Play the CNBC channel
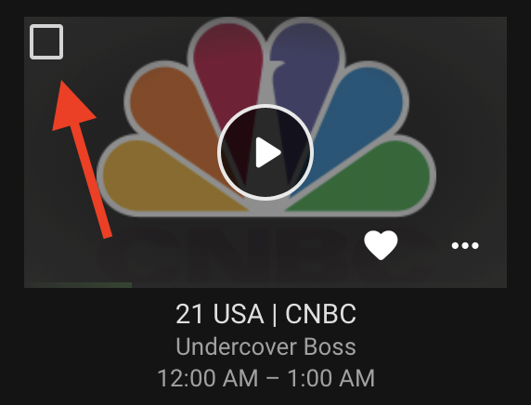 pos(265,152)
